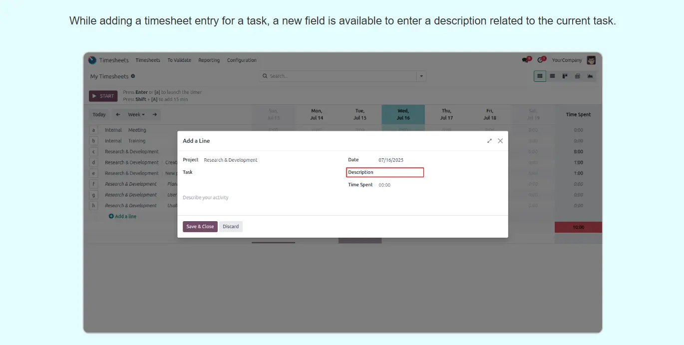Open the Reporting menu
Image resolution: width=684 pixels, height=345 pixels.
tap(209, 60)
